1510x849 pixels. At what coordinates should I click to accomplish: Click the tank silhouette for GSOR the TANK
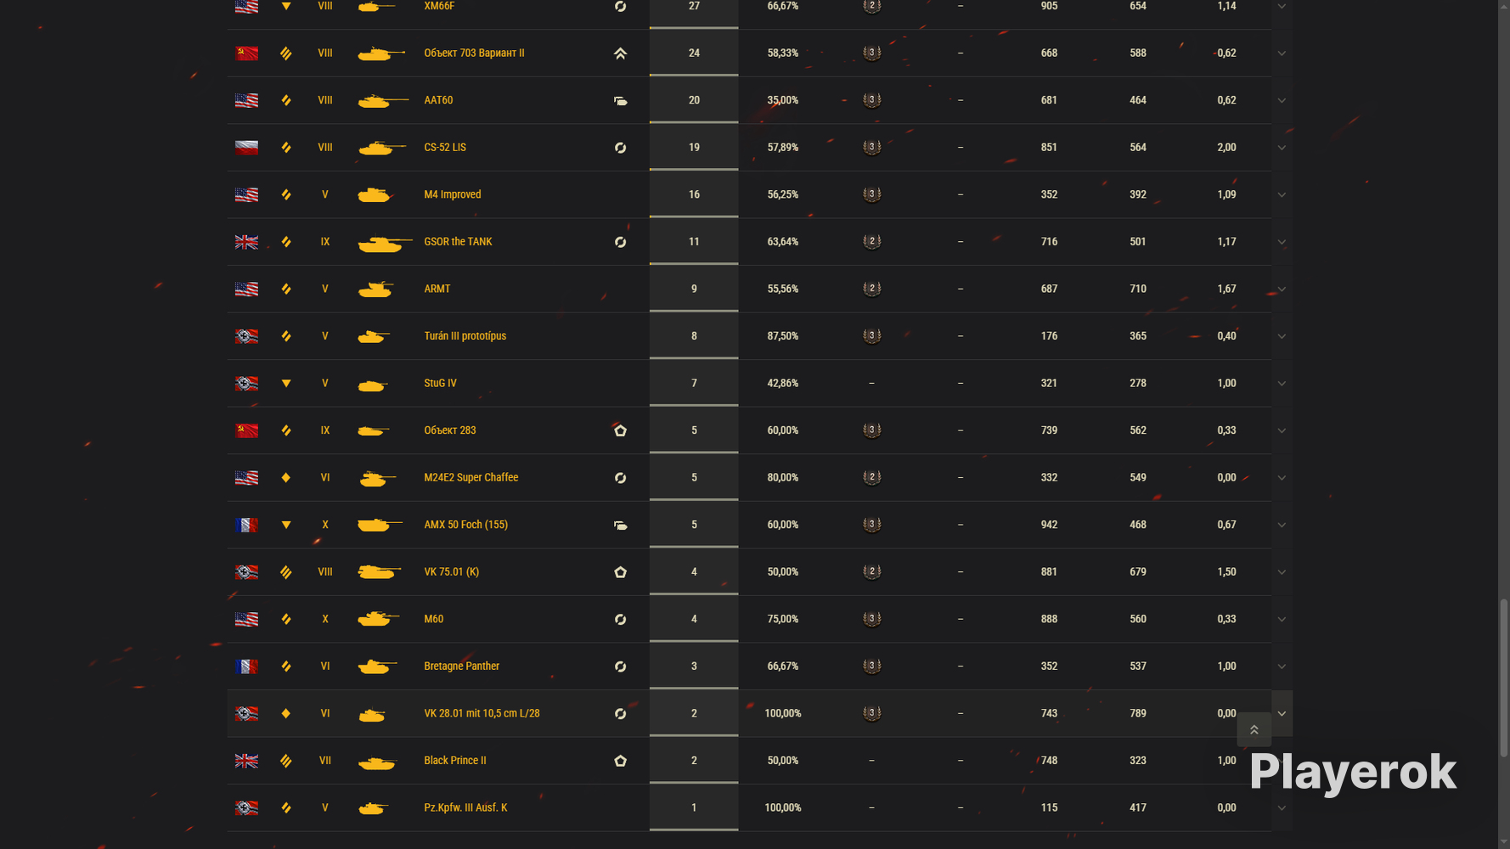(x=385, y=243)
